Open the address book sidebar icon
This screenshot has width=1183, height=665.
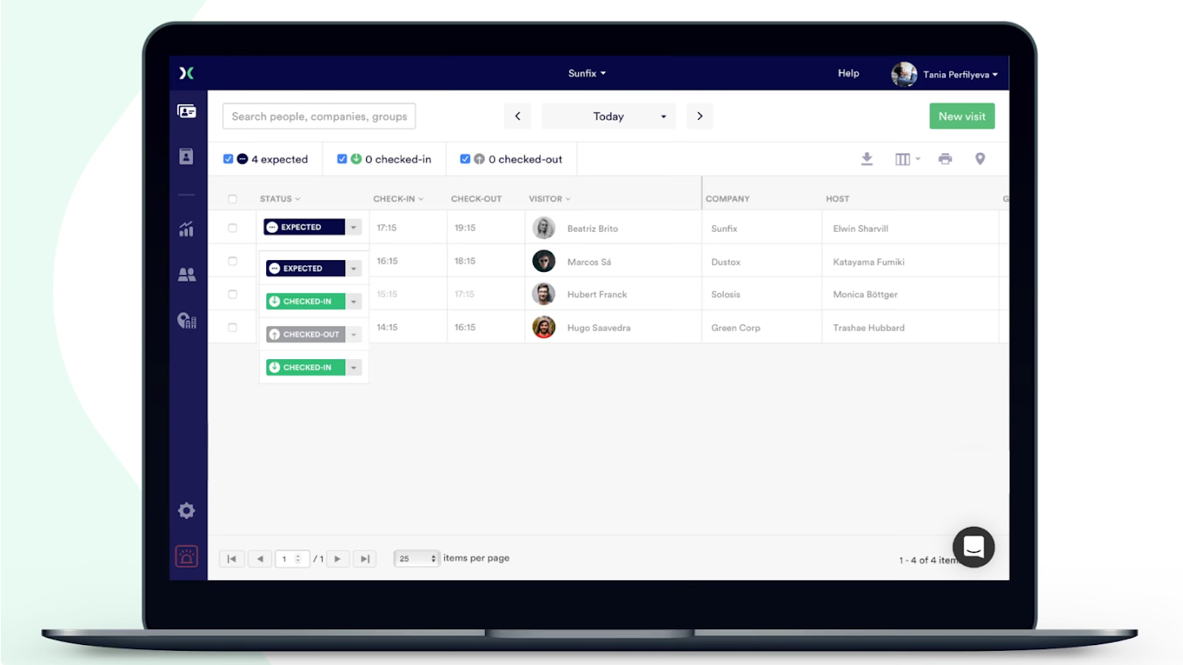(186, 156)
